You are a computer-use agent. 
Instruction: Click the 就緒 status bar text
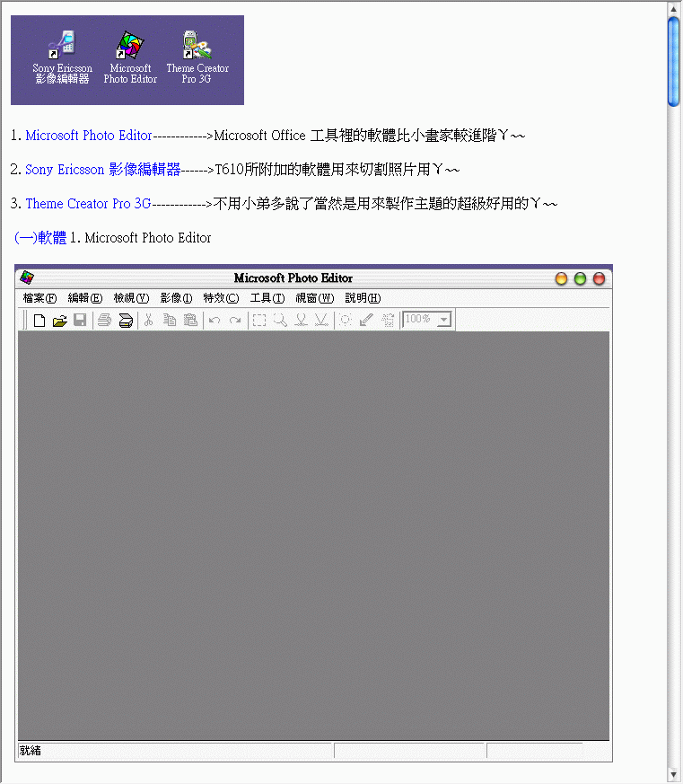30,751
